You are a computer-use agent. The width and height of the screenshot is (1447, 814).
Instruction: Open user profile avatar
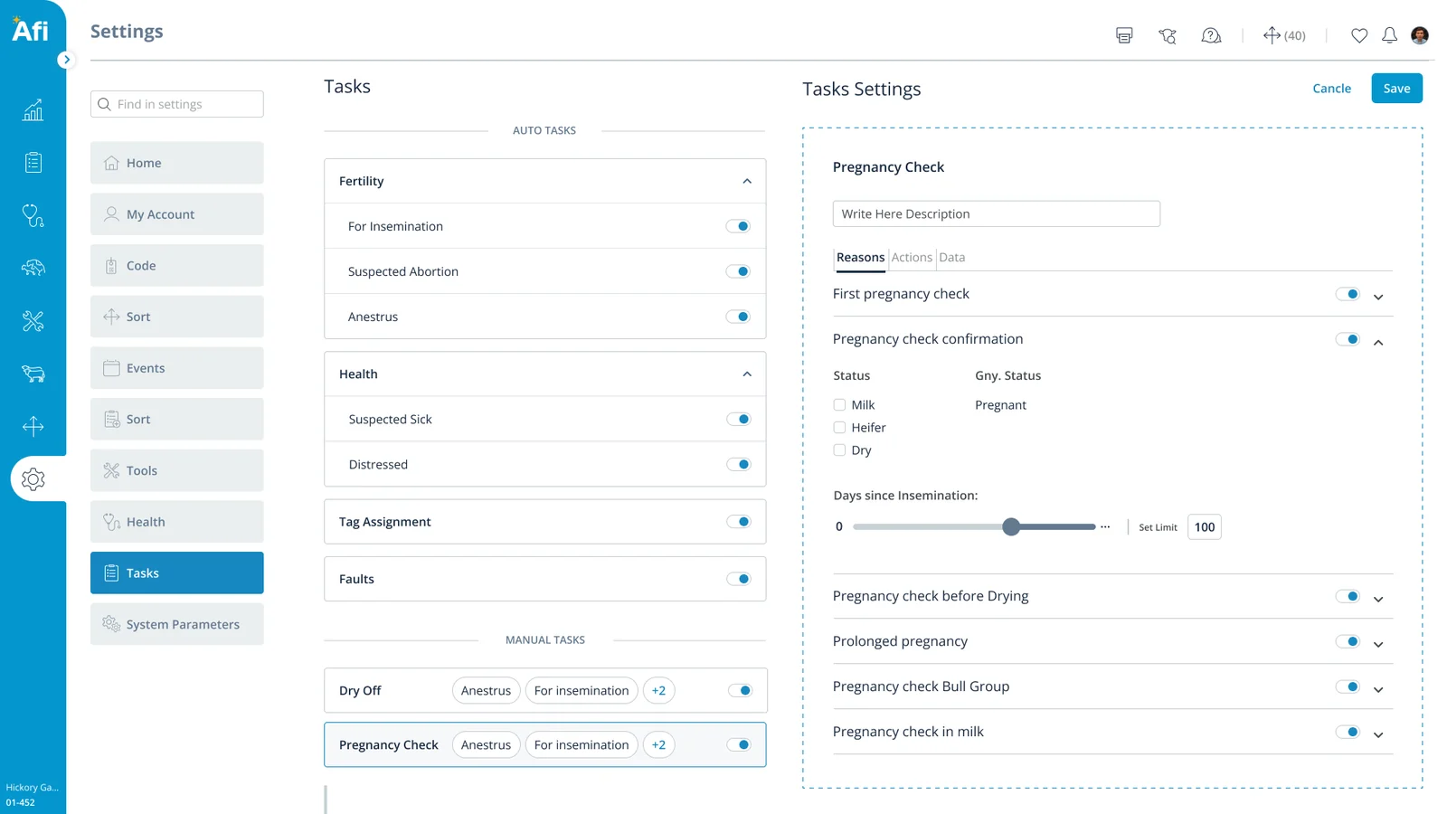click(1420, 35)
